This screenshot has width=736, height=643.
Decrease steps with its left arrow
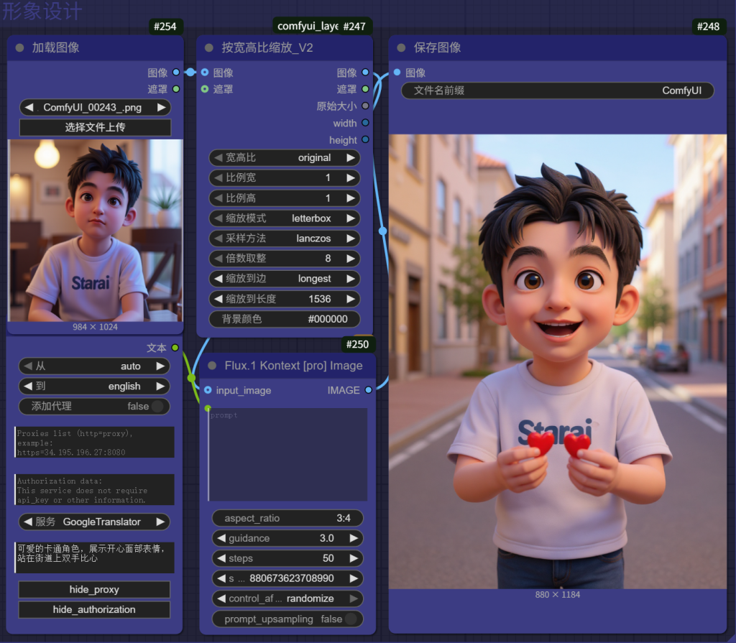(221, 558)
